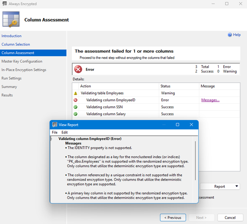Select the Validating column SSN row
Screen dimensions: 247x224
[x=156, y=107]
